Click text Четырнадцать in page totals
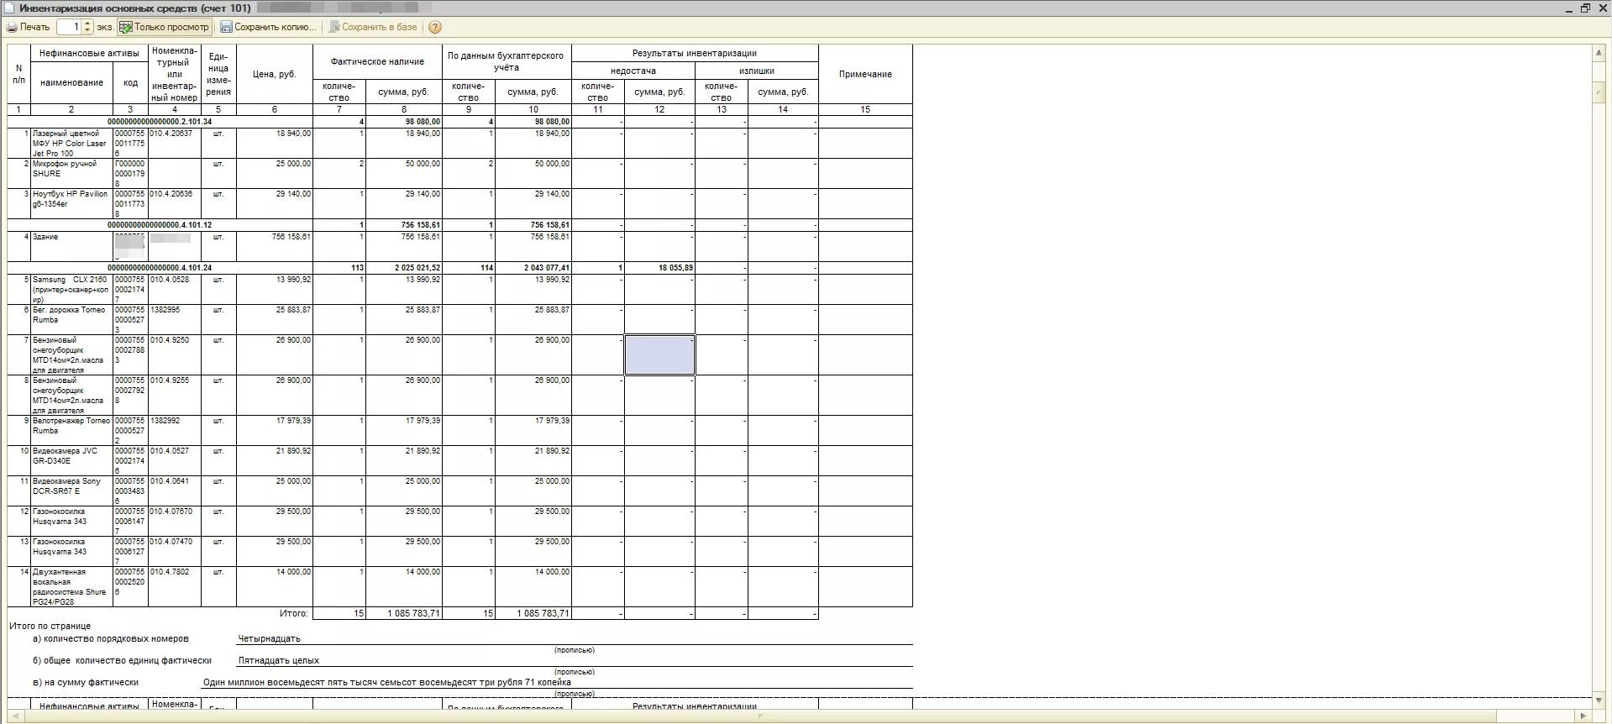The height and width of the screenshot is (724, 1612). 269,638
